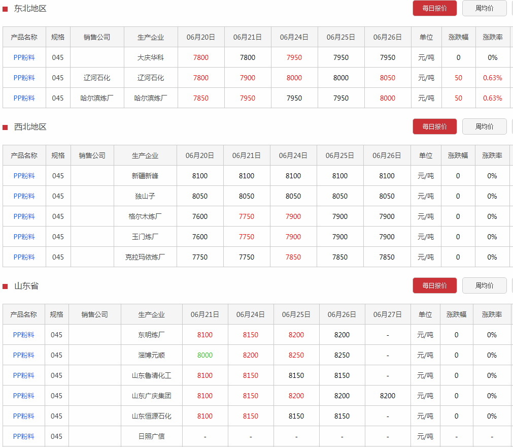This screenshot has width=513, height=447.
Task: Open PP粉料 link in 大庆华科 row
Action: point(24,57)
